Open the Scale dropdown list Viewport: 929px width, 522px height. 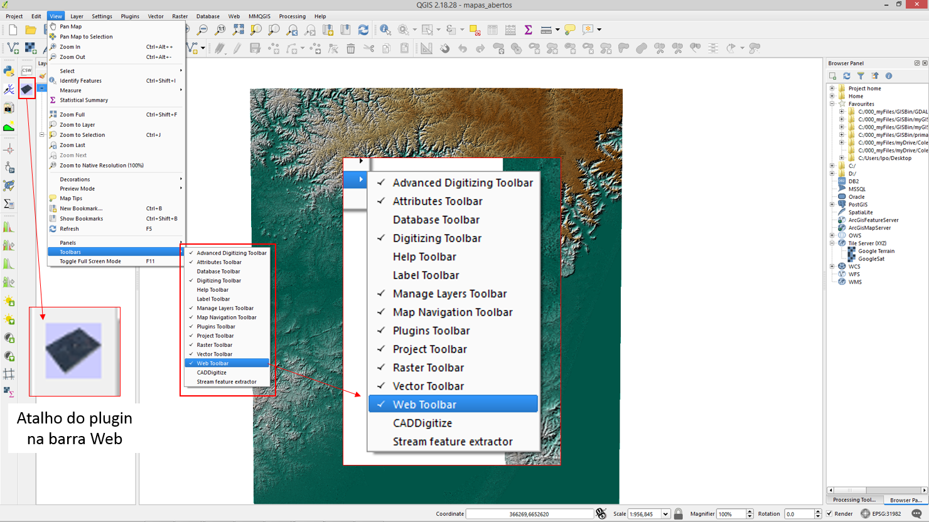pyautogui.click(x=665, y=514)
